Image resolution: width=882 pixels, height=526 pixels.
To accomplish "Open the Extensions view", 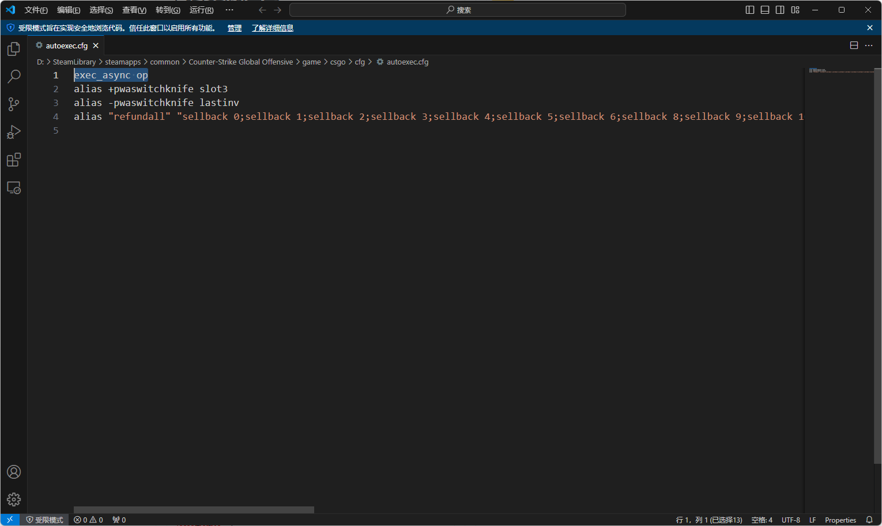I will pyautogui.click(x=14, y=160).
